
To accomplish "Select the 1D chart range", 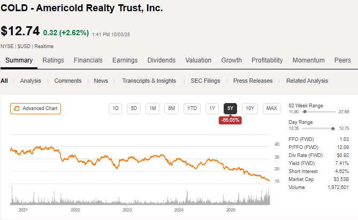I will [x=115, y=109].
